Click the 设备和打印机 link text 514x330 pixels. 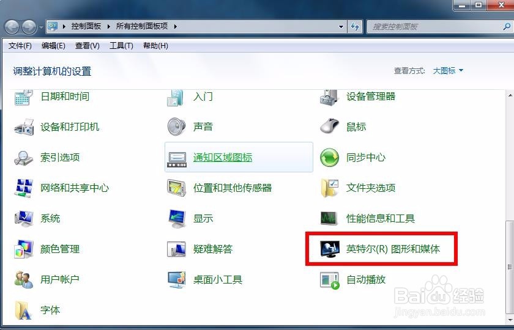[x=70, y=127]
